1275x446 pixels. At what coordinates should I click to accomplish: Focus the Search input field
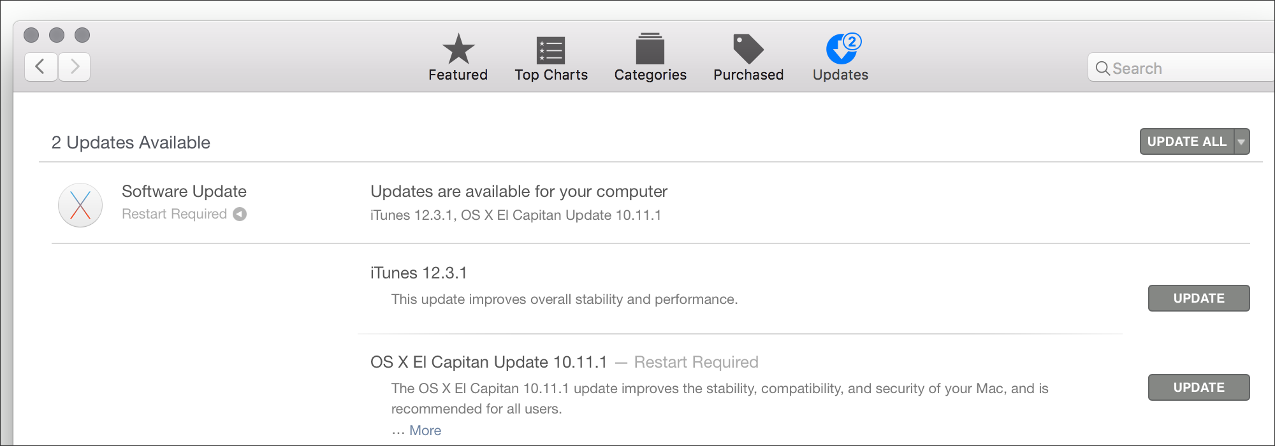click(1181, 67)
